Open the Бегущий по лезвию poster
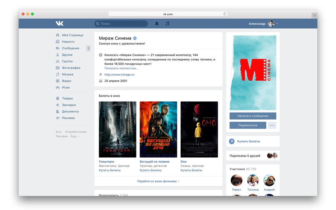 tap(158, 130)
